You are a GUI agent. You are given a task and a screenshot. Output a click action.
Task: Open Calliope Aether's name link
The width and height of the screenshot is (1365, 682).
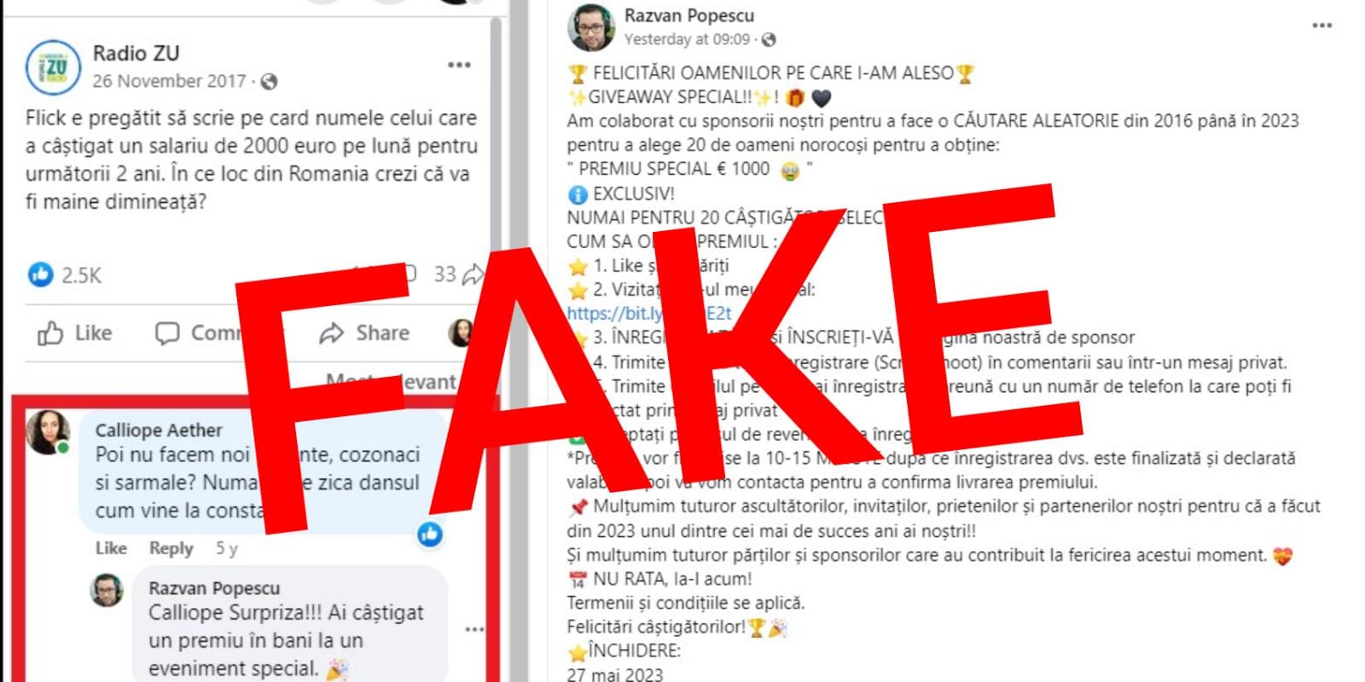click(159, 430)
